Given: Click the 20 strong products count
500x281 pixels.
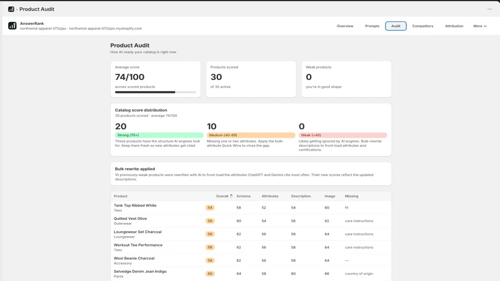Looking at the screenshot, I should (121, 127).
